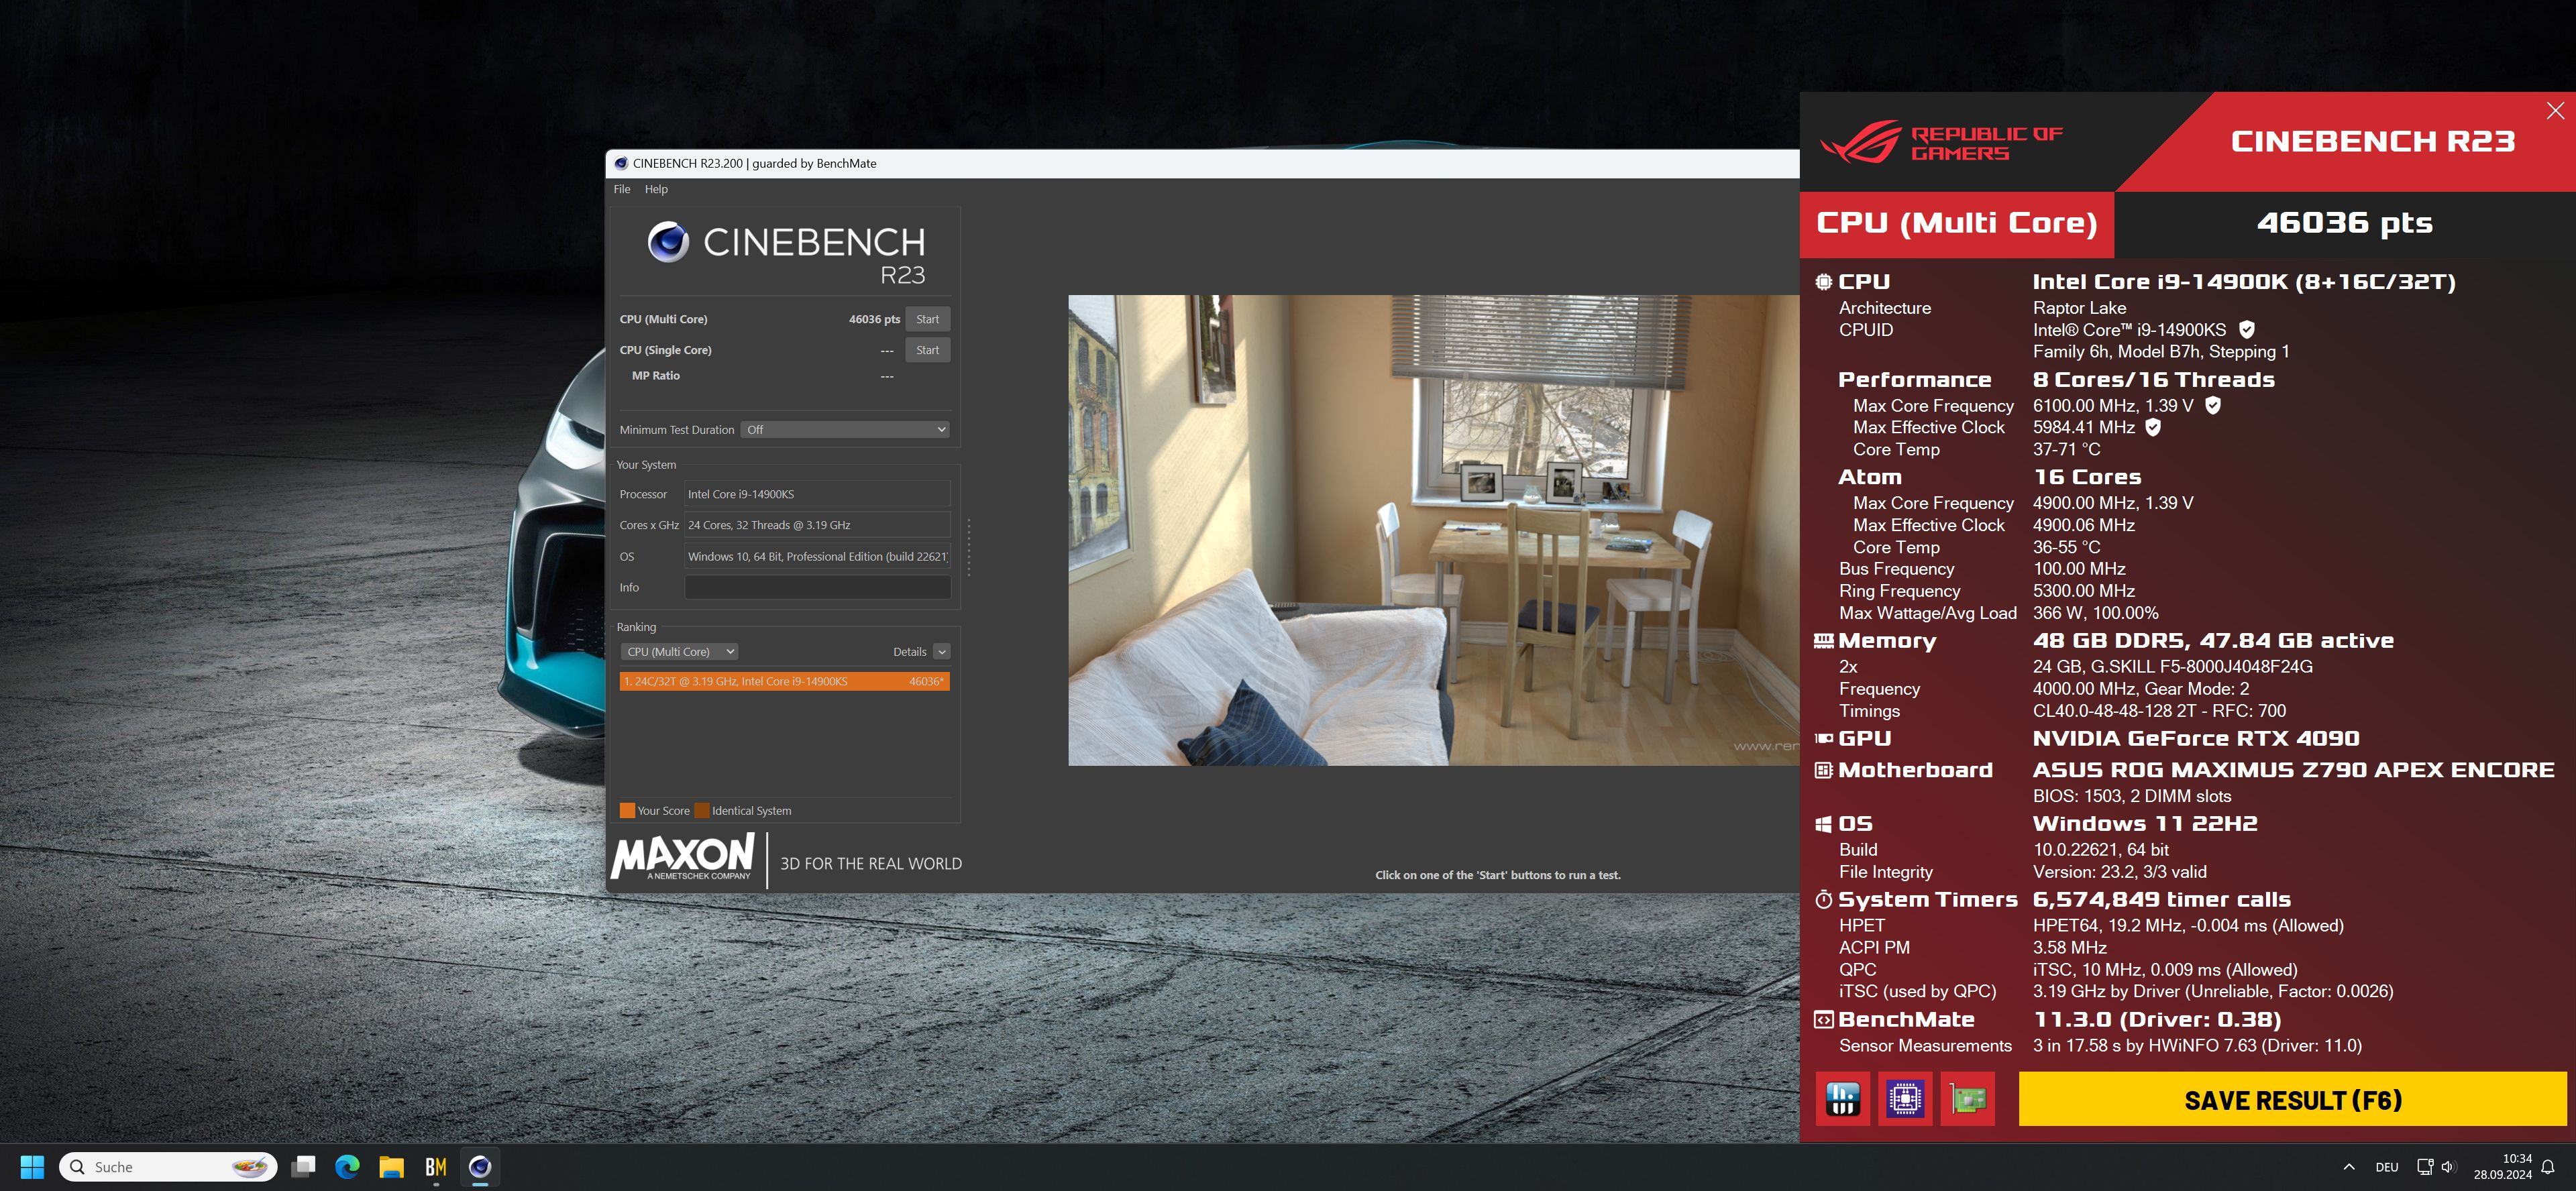Start the CPU (Multi Core) test
Image resolution: width=2576 pixels, height=1191 pixels.
coord(927,319)
